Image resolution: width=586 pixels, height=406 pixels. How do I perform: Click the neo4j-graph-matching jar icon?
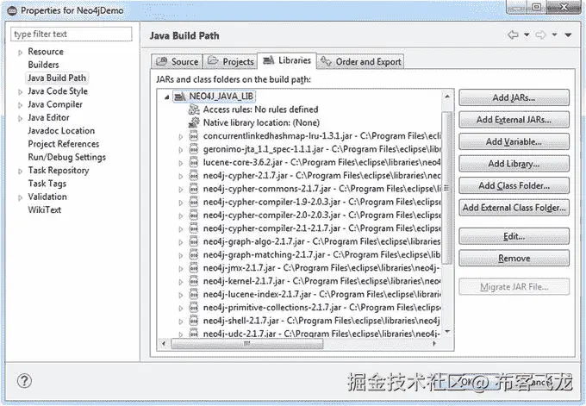[x=194, y=254]
